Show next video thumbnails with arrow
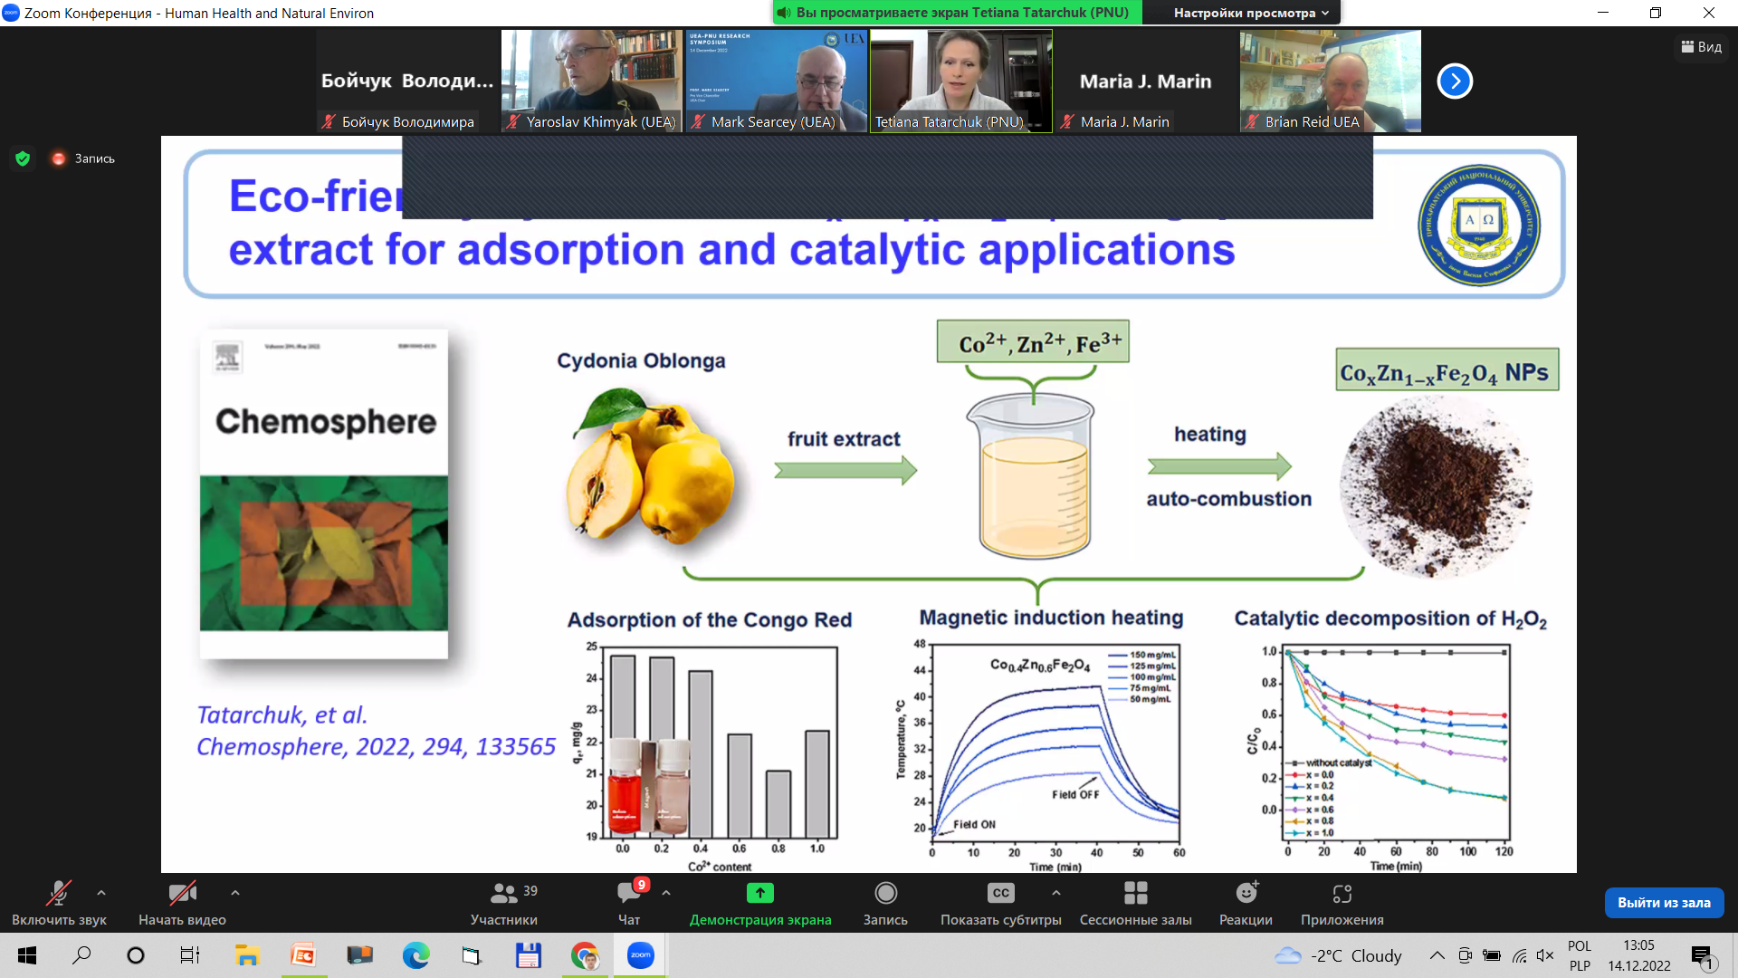The width and height of the screenshot is (1738, 978). point(1455,81)
